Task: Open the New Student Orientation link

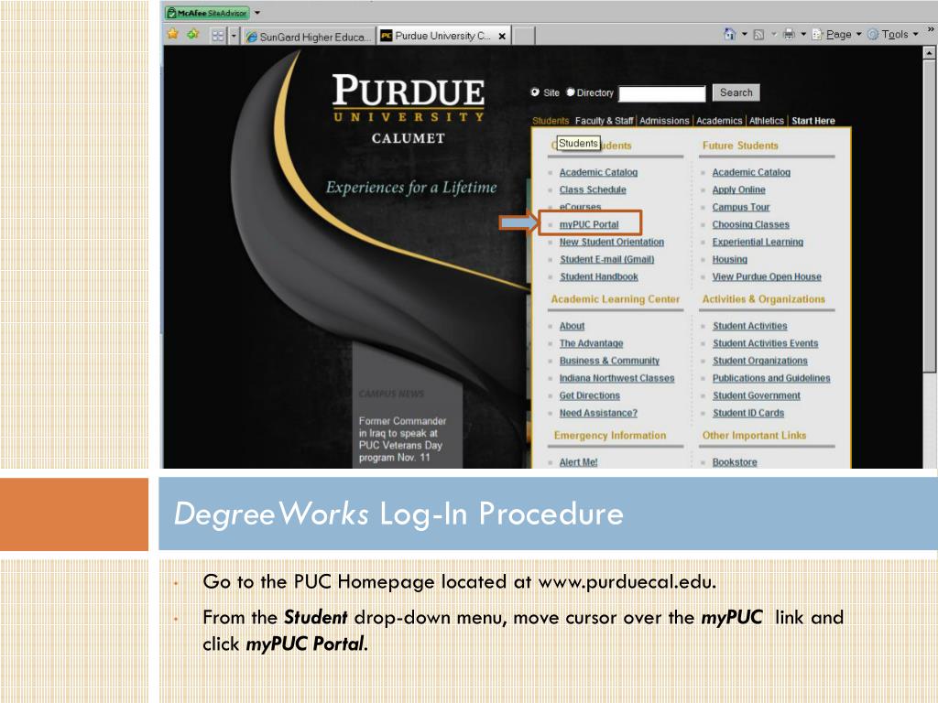Action: [x=611, y=242]
